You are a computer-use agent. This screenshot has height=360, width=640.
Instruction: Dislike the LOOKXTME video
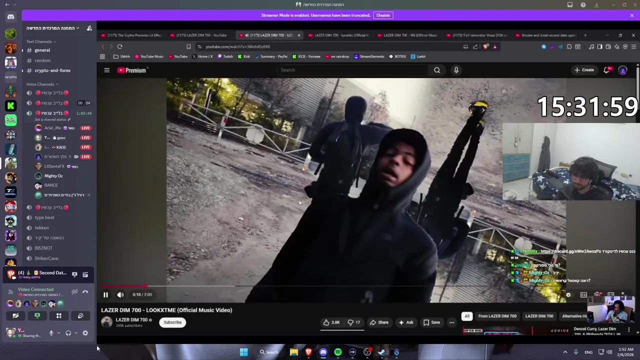point(354,322)
